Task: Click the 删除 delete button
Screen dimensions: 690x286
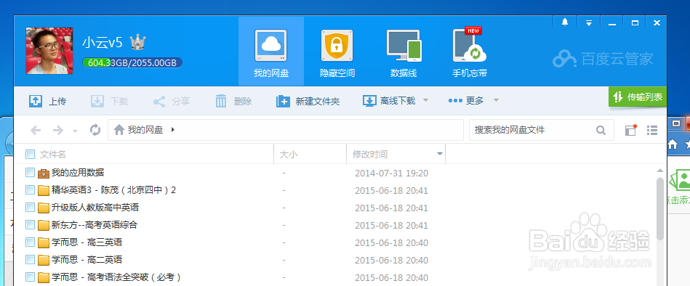Action: [x=233, y=101]
